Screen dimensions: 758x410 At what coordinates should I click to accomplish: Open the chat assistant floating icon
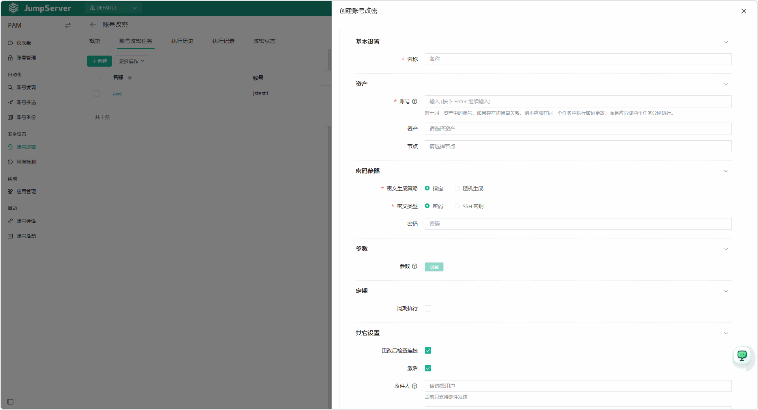click(x=742, y=356)
